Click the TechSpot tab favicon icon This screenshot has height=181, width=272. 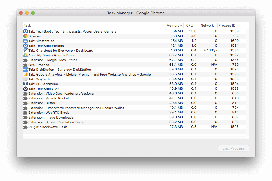[x=25, y=31]
